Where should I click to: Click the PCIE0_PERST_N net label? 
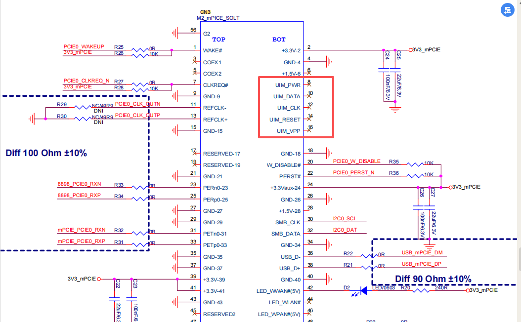(353, 172)
